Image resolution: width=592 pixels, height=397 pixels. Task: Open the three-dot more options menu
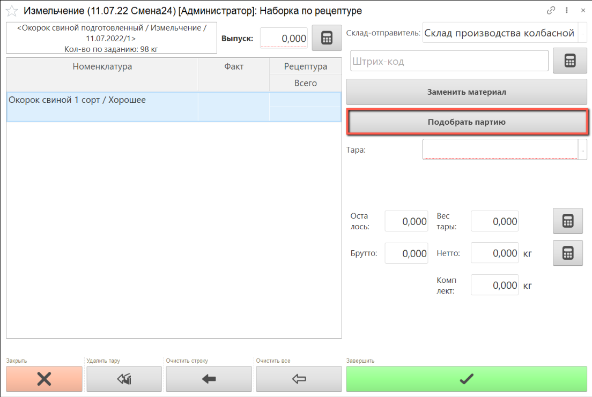[x=567, y=10]
